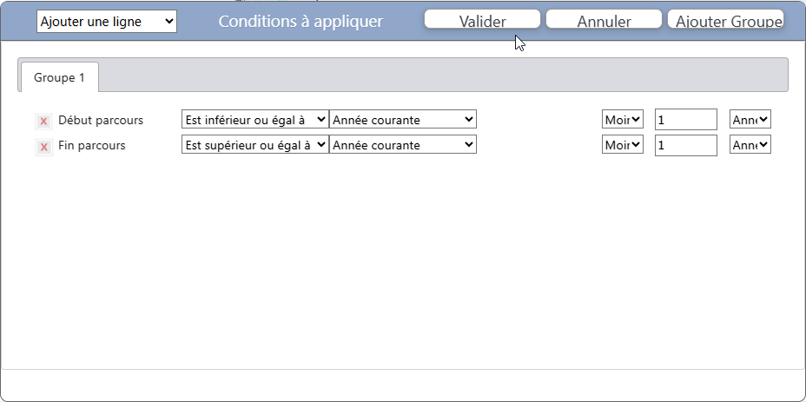Open the Ajouter une ligne dropdown
Screen dimensions: 806x402
point(107,22)
